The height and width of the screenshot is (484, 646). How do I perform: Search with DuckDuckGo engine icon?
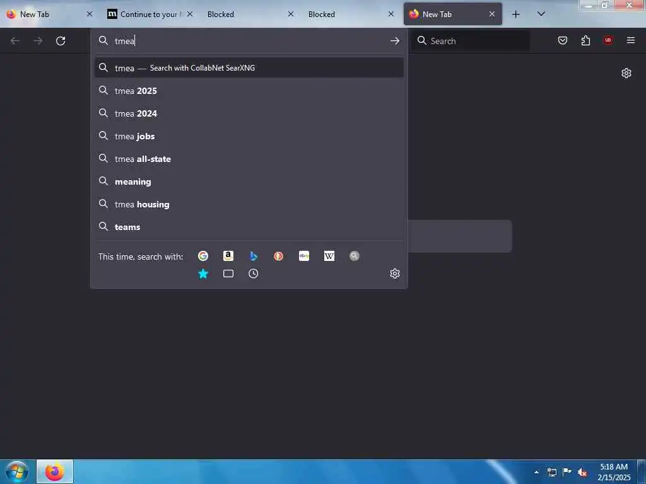click(x=278, y=256)
